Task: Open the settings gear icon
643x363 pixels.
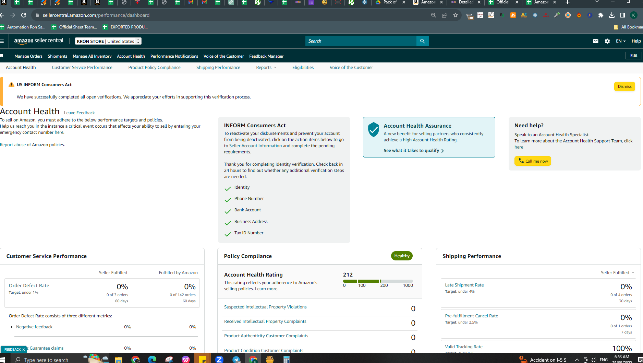Action: tap(607, 41)
